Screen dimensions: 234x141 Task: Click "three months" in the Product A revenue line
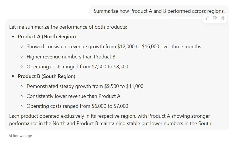pos(187,47)
